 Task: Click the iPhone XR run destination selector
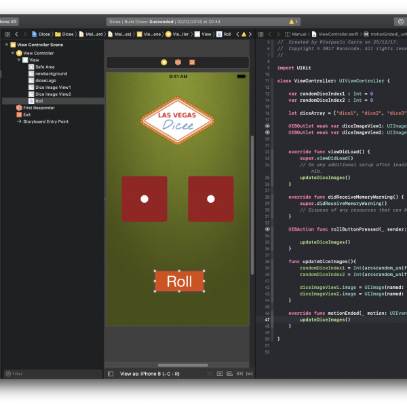(9, 22)
